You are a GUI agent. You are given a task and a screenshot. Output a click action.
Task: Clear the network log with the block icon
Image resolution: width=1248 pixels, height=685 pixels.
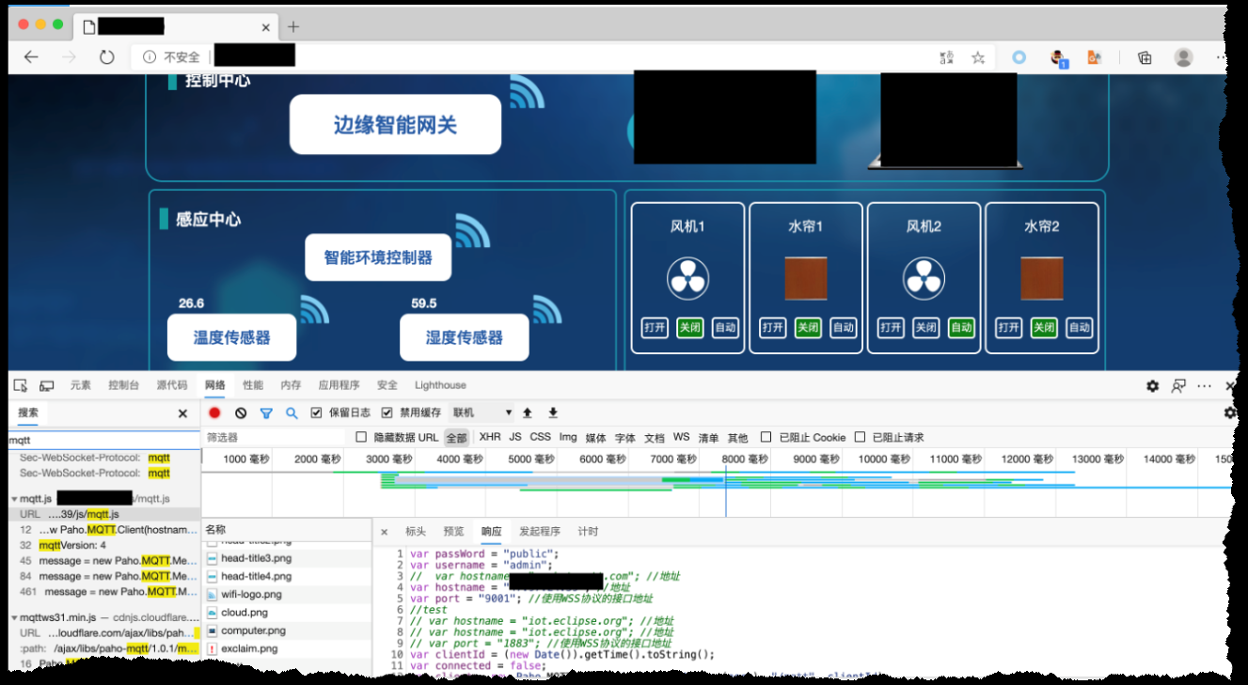pyautogui.click(x=241, y=413)
